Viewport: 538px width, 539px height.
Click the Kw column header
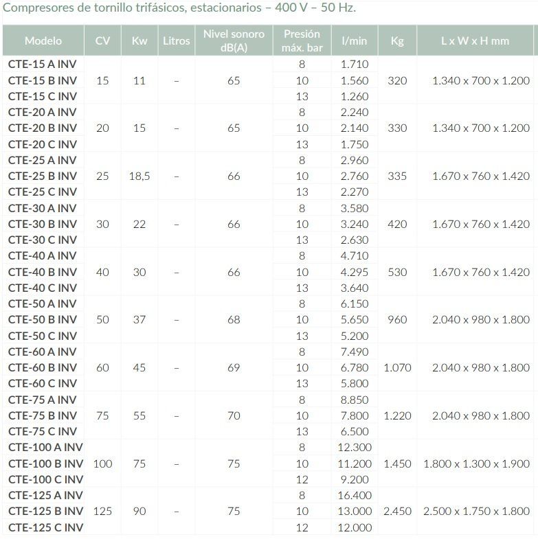pyautogui.click(x=139, y=41)
